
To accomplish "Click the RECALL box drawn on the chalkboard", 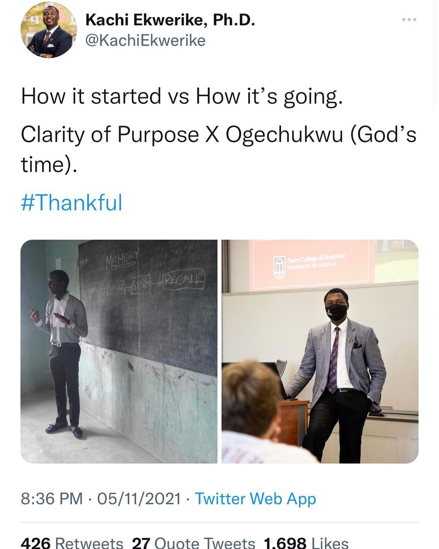I will tap(183, 281).
